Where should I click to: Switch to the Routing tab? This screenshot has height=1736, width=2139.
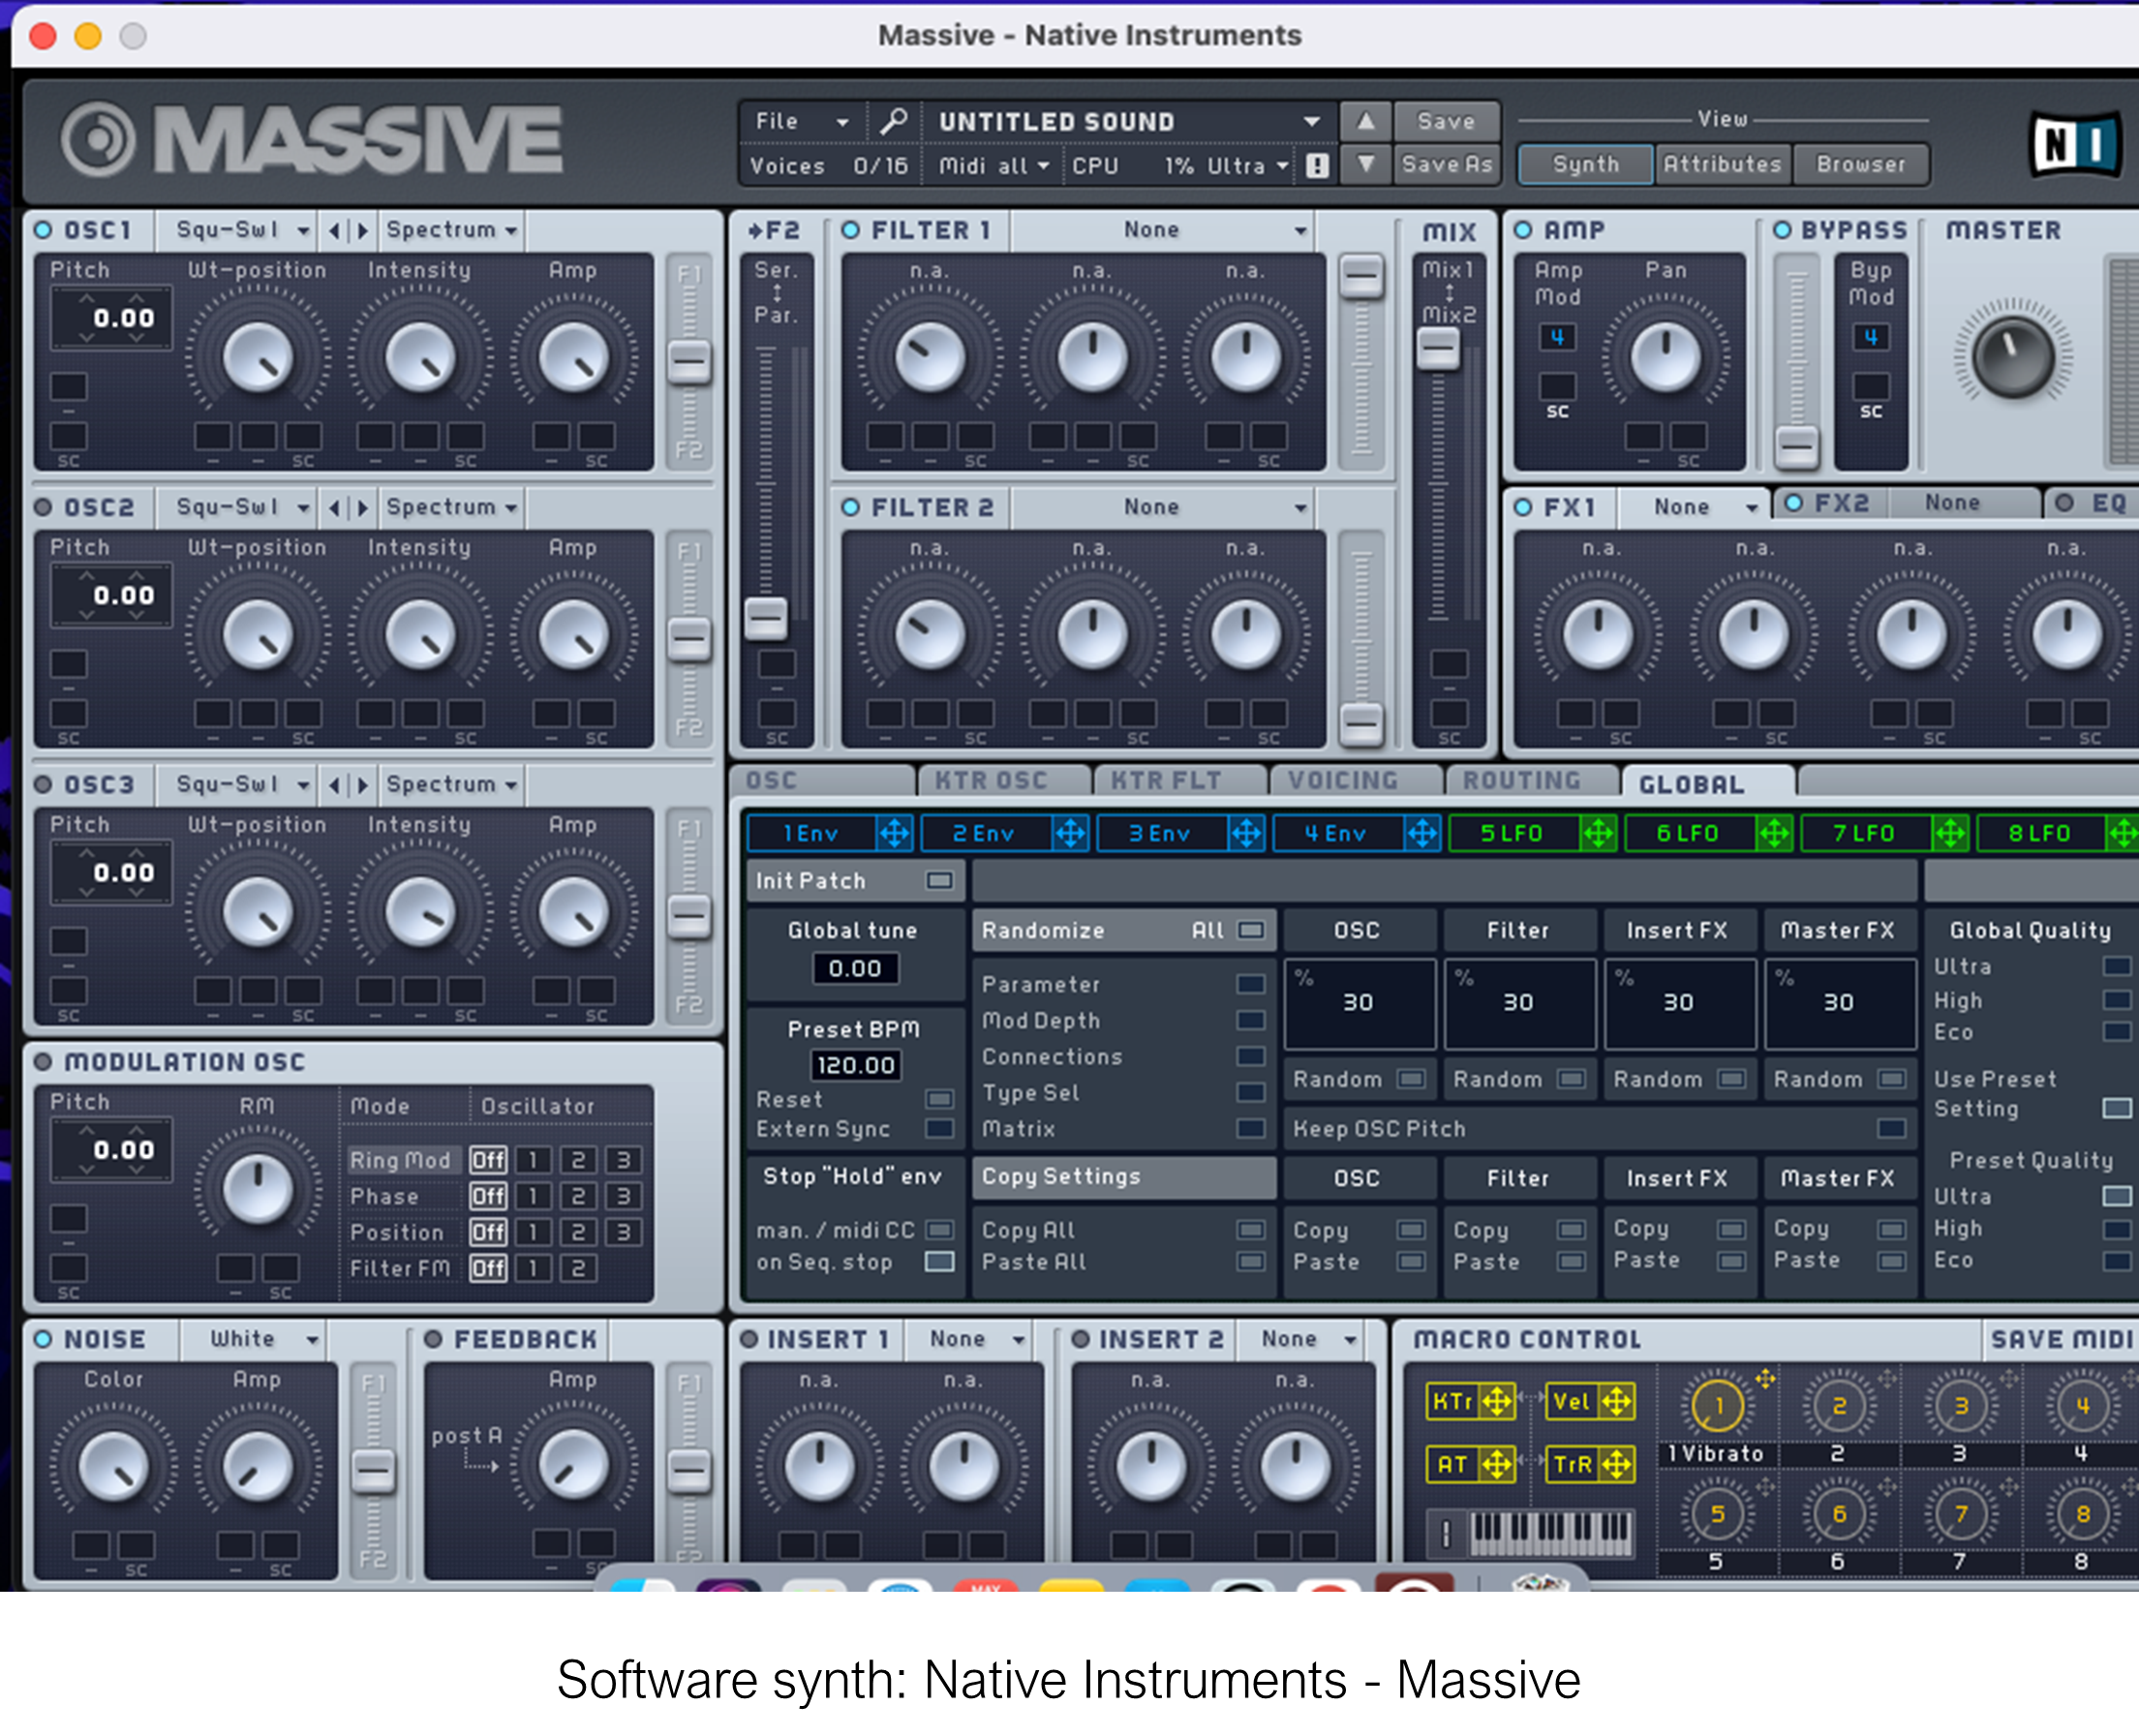coord(1521,780)
